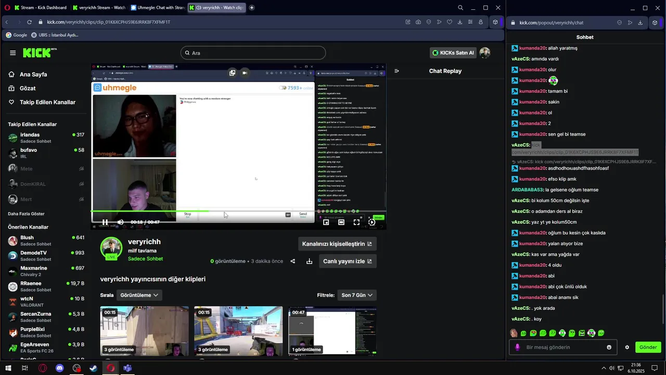Expand Daha Fazla Göster followed channels

point(26,214)
